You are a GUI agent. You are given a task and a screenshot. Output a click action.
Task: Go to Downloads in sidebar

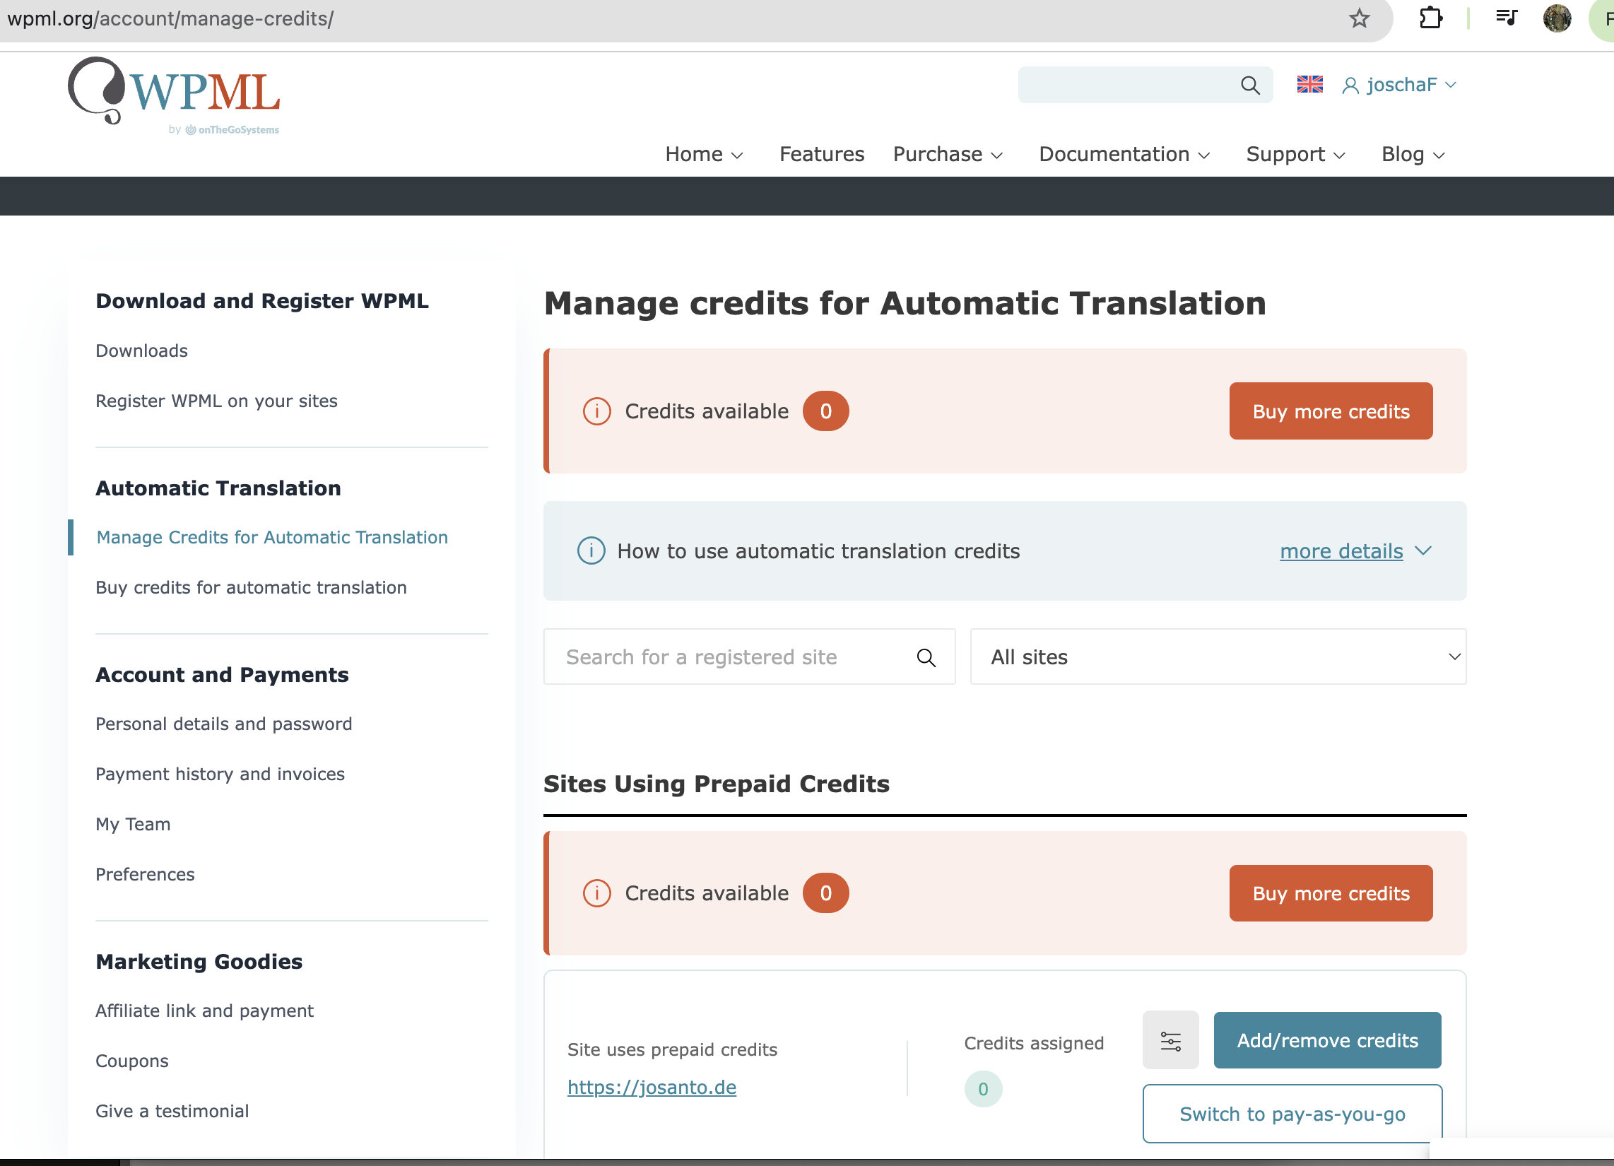click(141, 351)
